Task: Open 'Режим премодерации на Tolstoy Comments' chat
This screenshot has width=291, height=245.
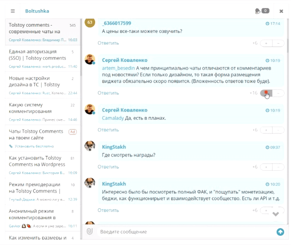Action: tap(43, 191)
